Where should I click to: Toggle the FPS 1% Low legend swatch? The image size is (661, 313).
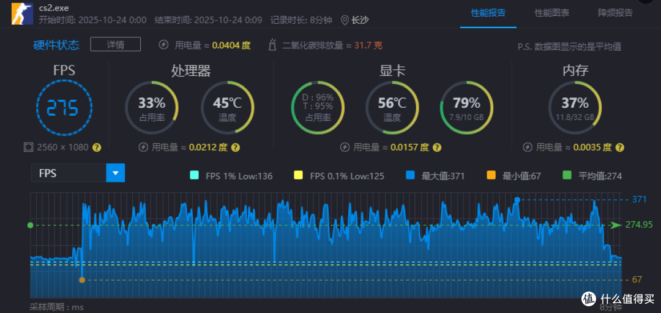click(195, 175)
